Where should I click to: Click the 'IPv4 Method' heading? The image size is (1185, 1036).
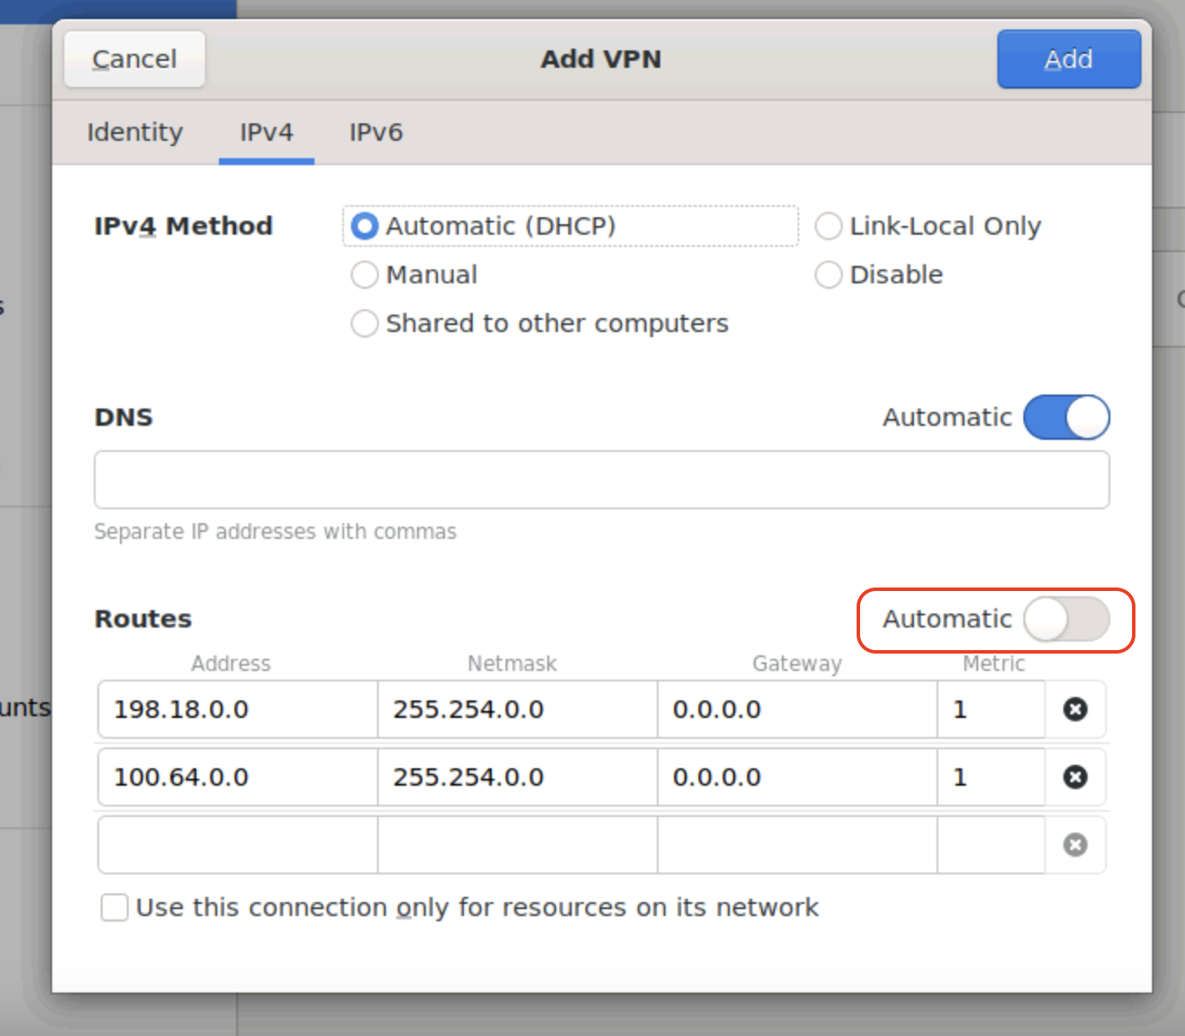(183, 226)
